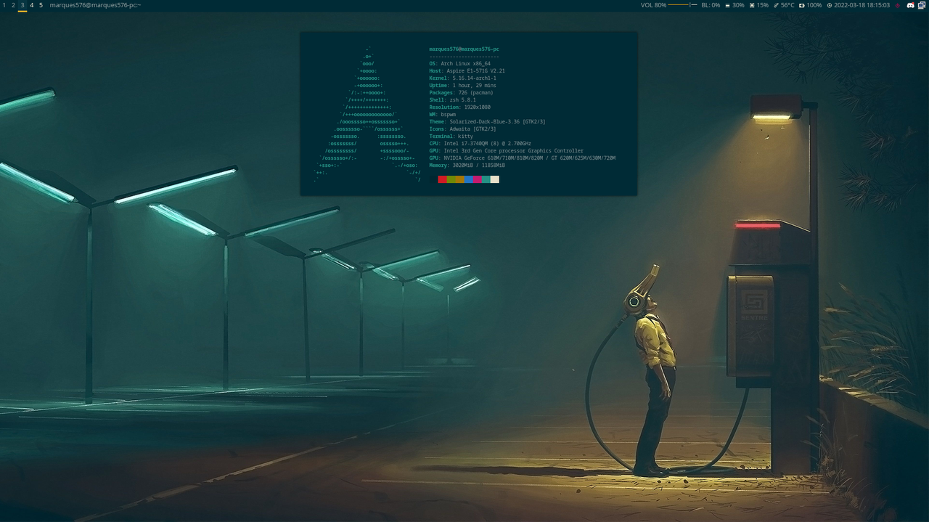
Task: Click the Arch Linux ASCII logo in terminal
Action: click(x=368, y=115)
